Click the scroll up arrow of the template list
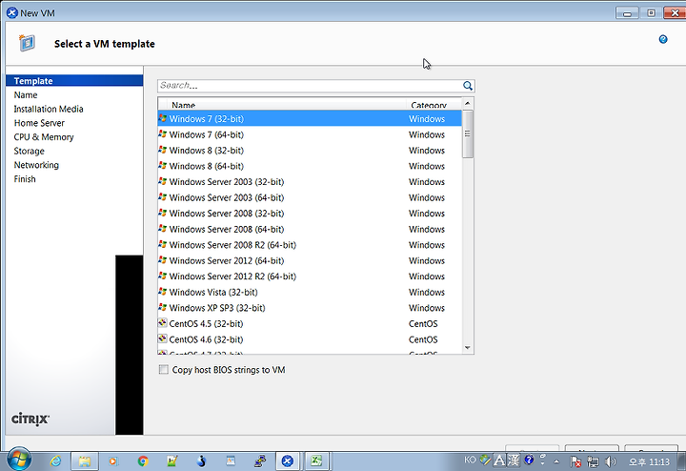 pyautogui.click(x=467, y=103)
